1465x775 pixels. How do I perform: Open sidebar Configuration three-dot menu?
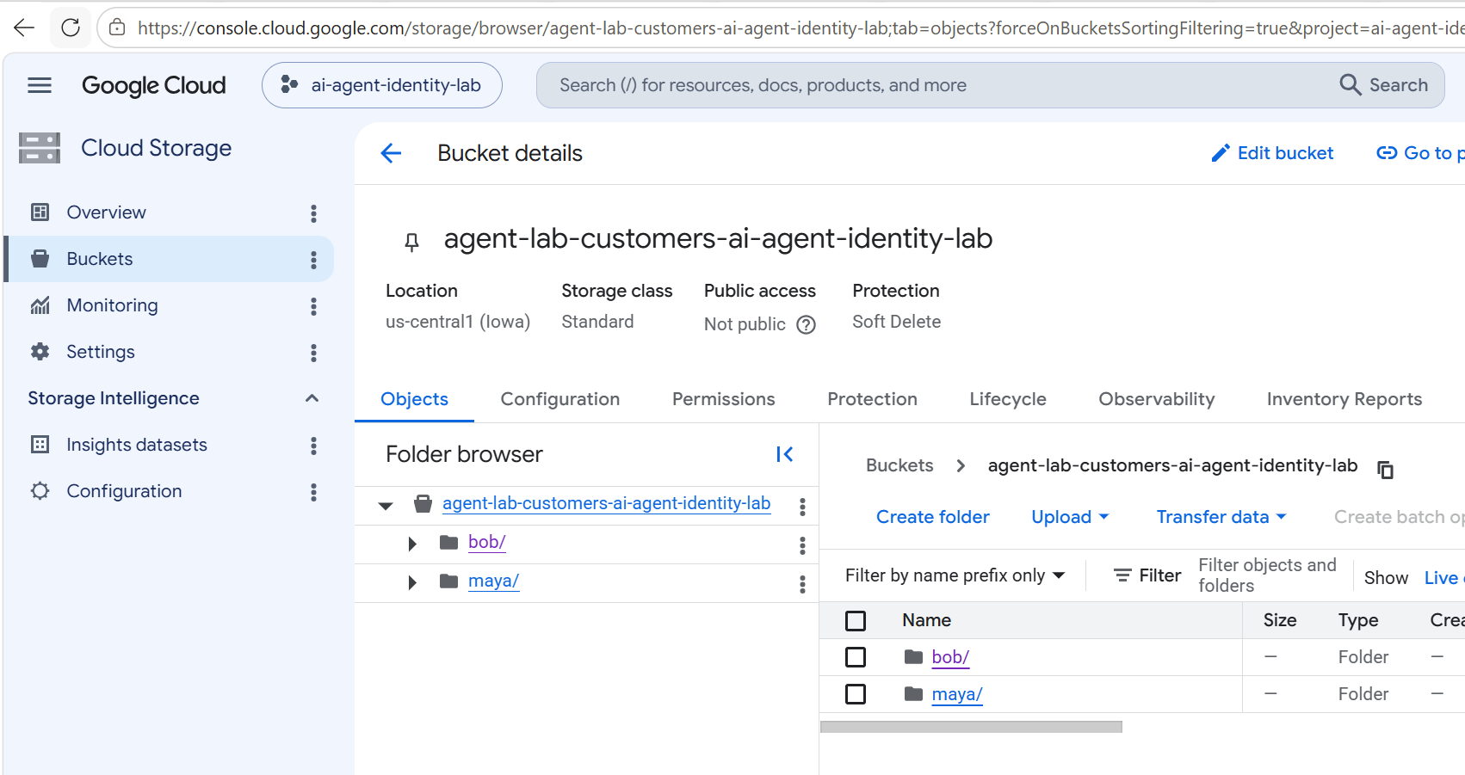(313, 491)
